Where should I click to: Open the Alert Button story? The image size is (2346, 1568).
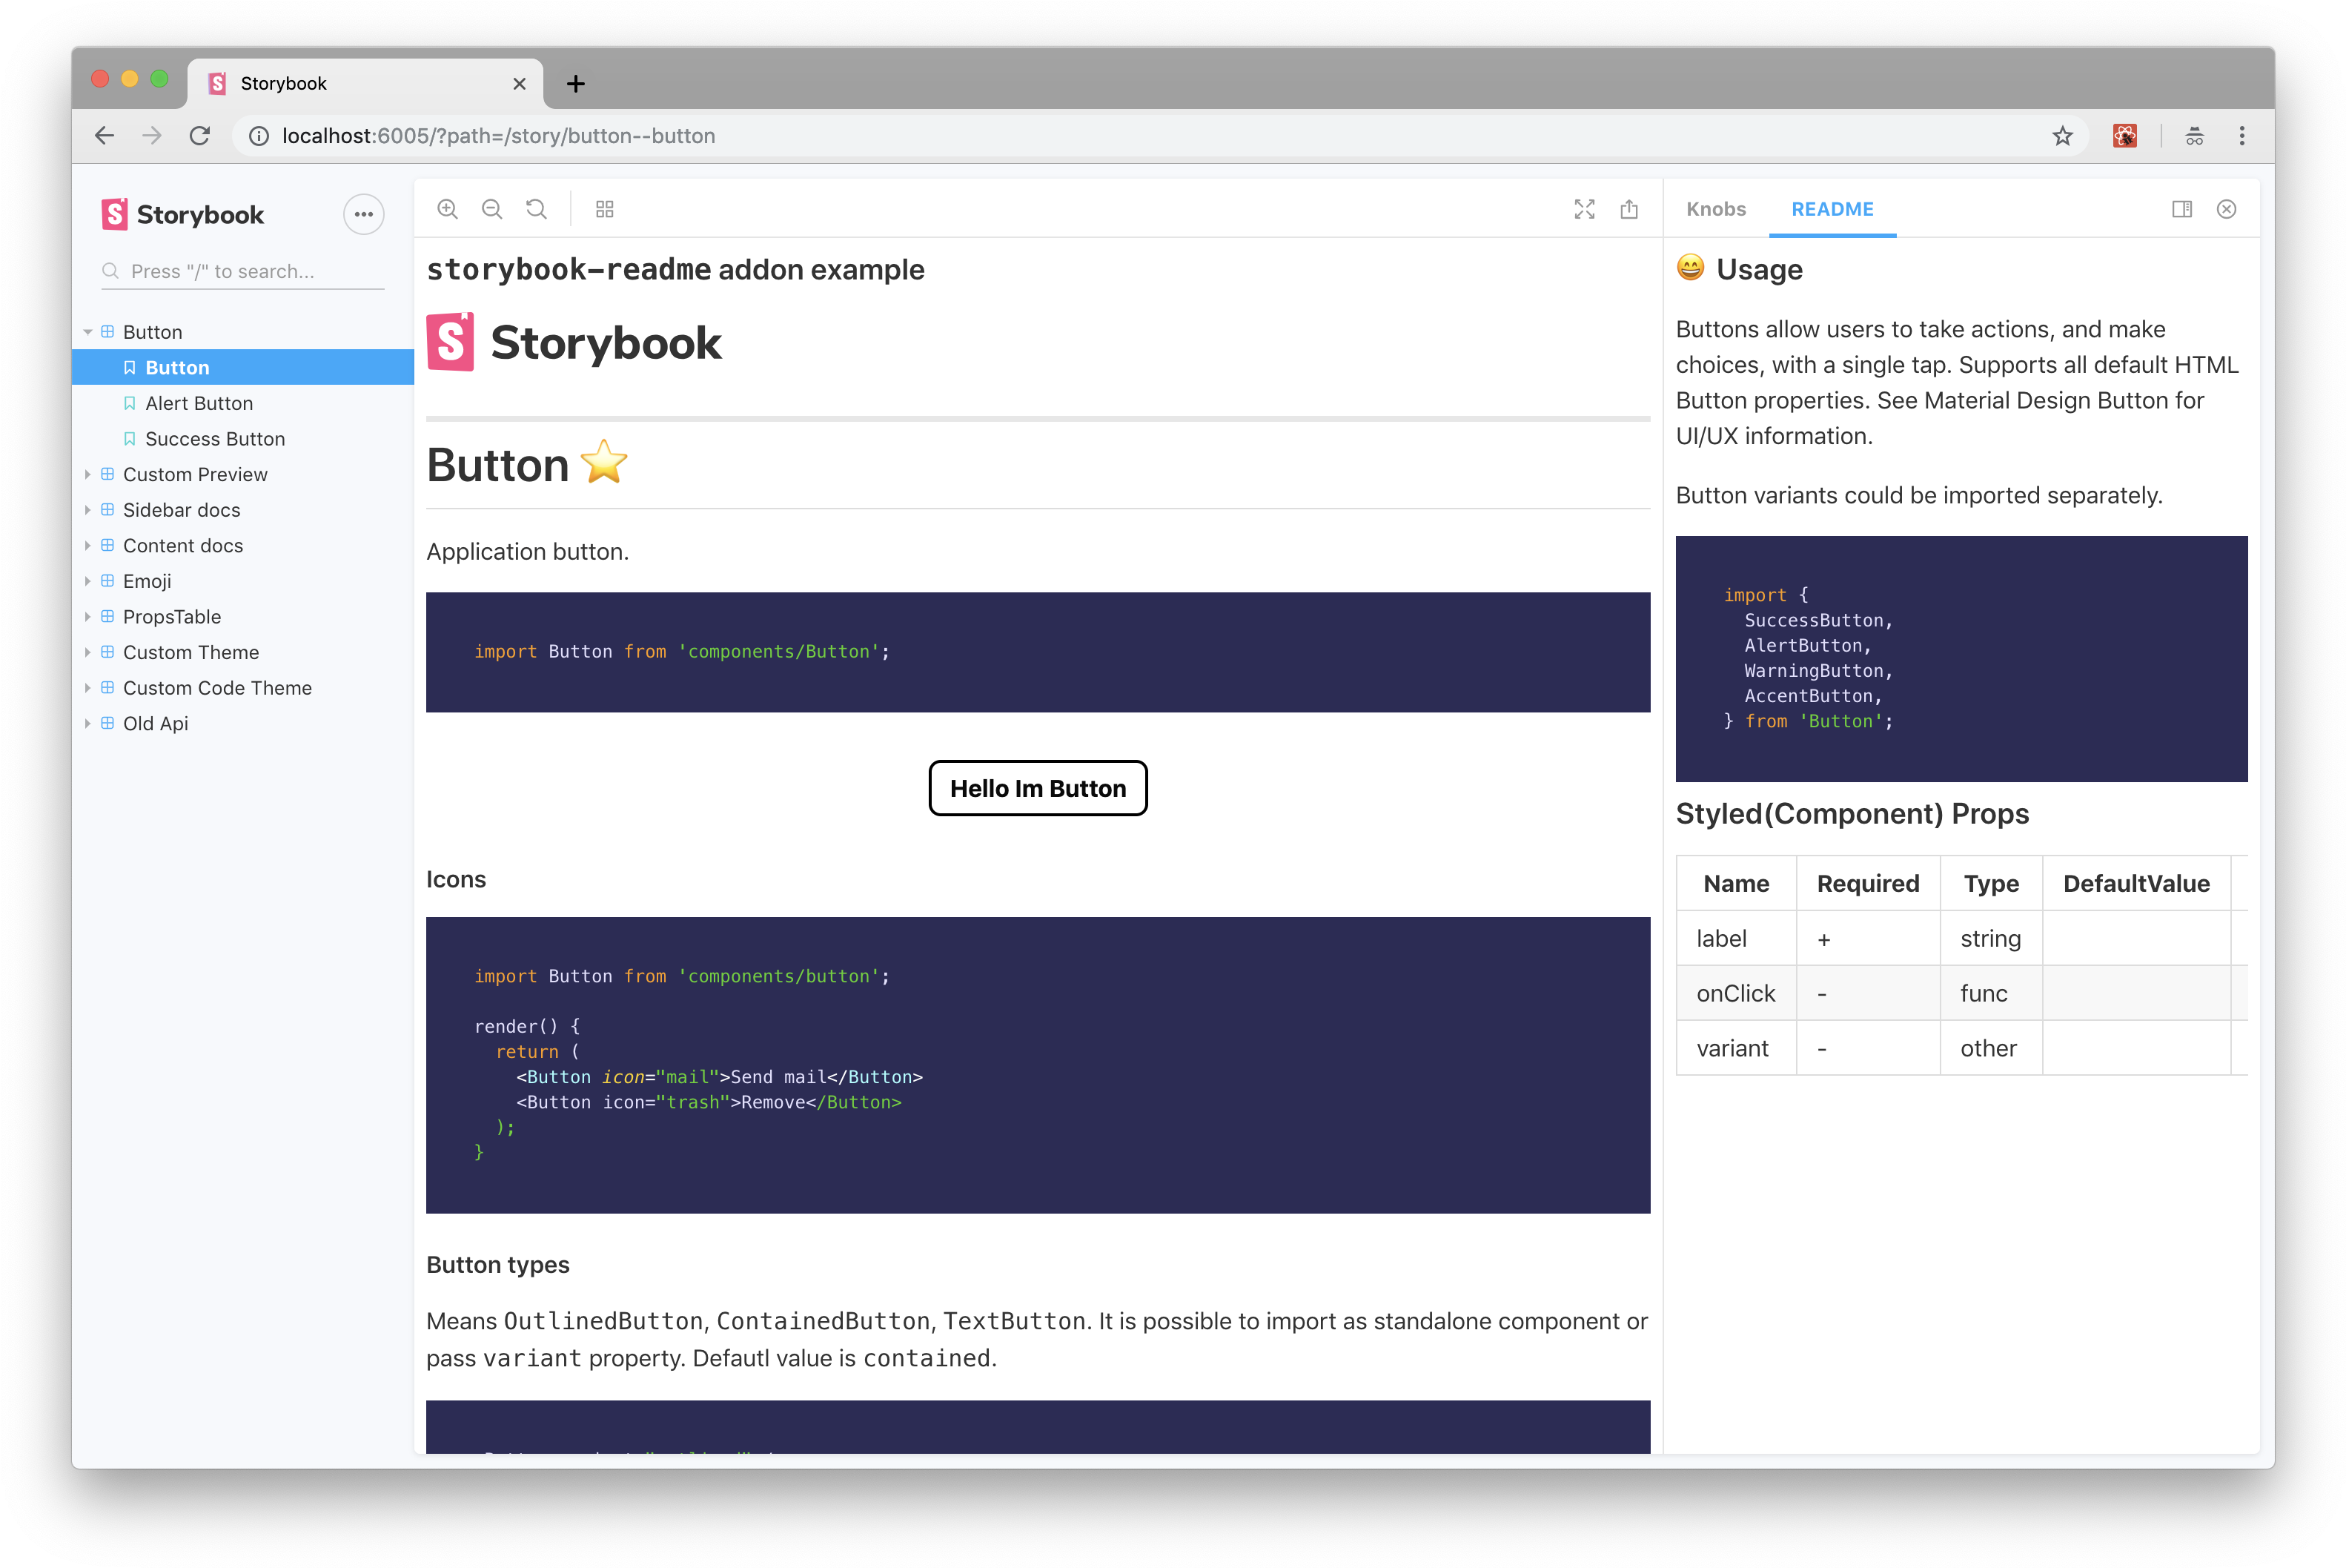[x=199, y=403]
